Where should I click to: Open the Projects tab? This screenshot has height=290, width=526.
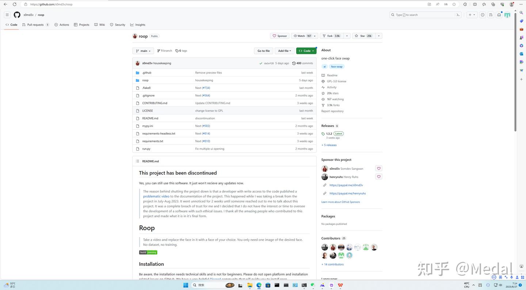tap(81, 25)
